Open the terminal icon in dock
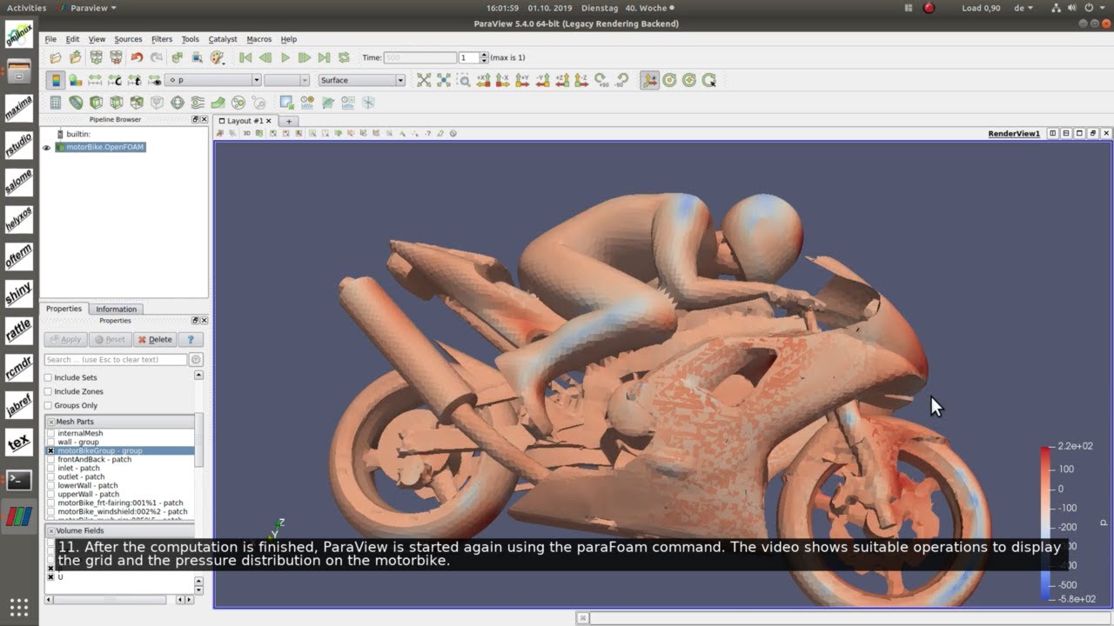 (x=18, y=480)
